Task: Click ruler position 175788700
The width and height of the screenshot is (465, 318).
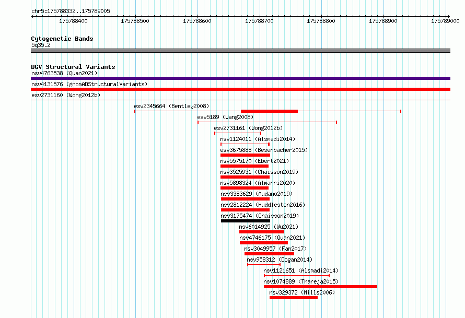Action: point(259,21)
